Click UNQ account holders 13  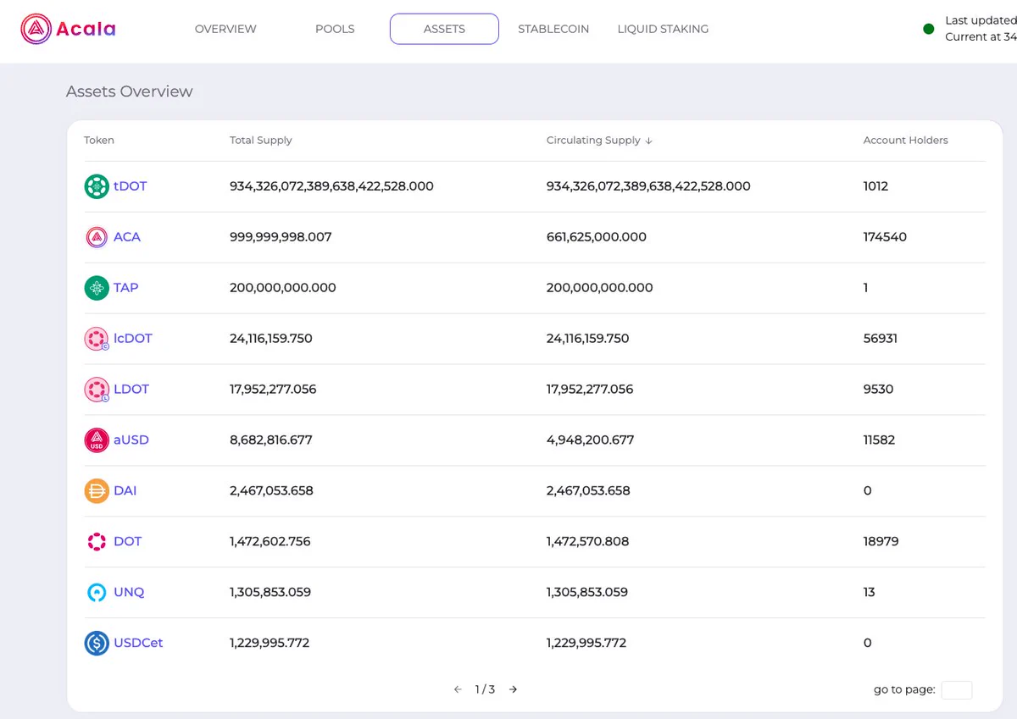coord(869,593)
